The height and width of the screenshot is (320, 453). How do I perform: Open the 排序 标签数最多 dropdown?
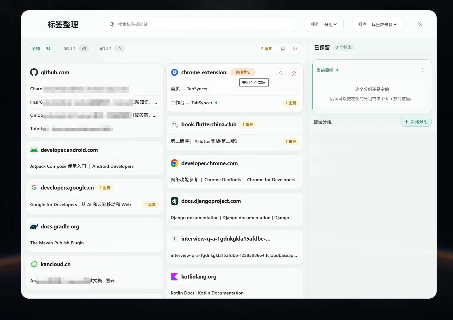point(378,24)
